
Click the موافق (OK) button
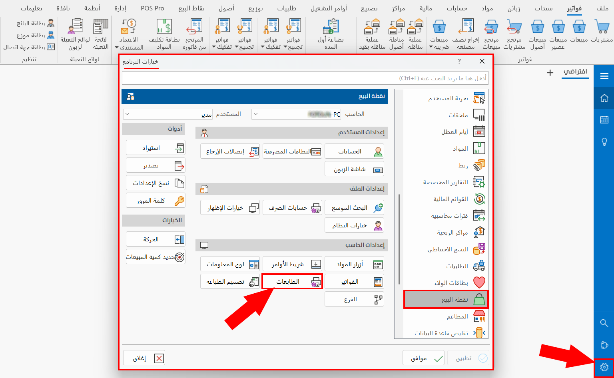(x=423, y=358)
